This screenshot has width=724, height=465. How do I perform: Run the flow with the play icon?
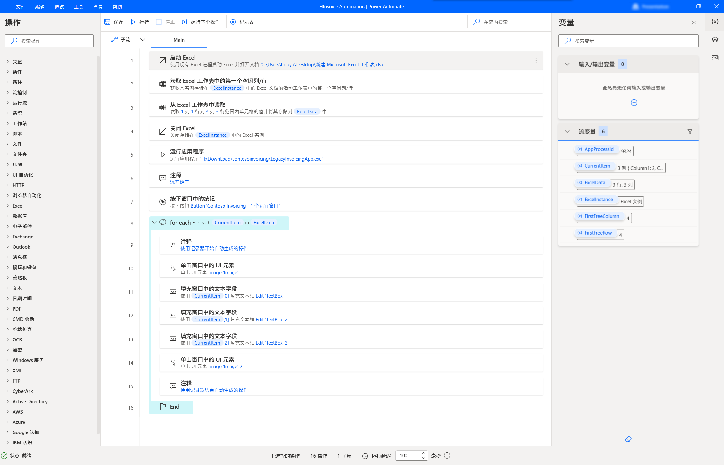pos(133,22)
